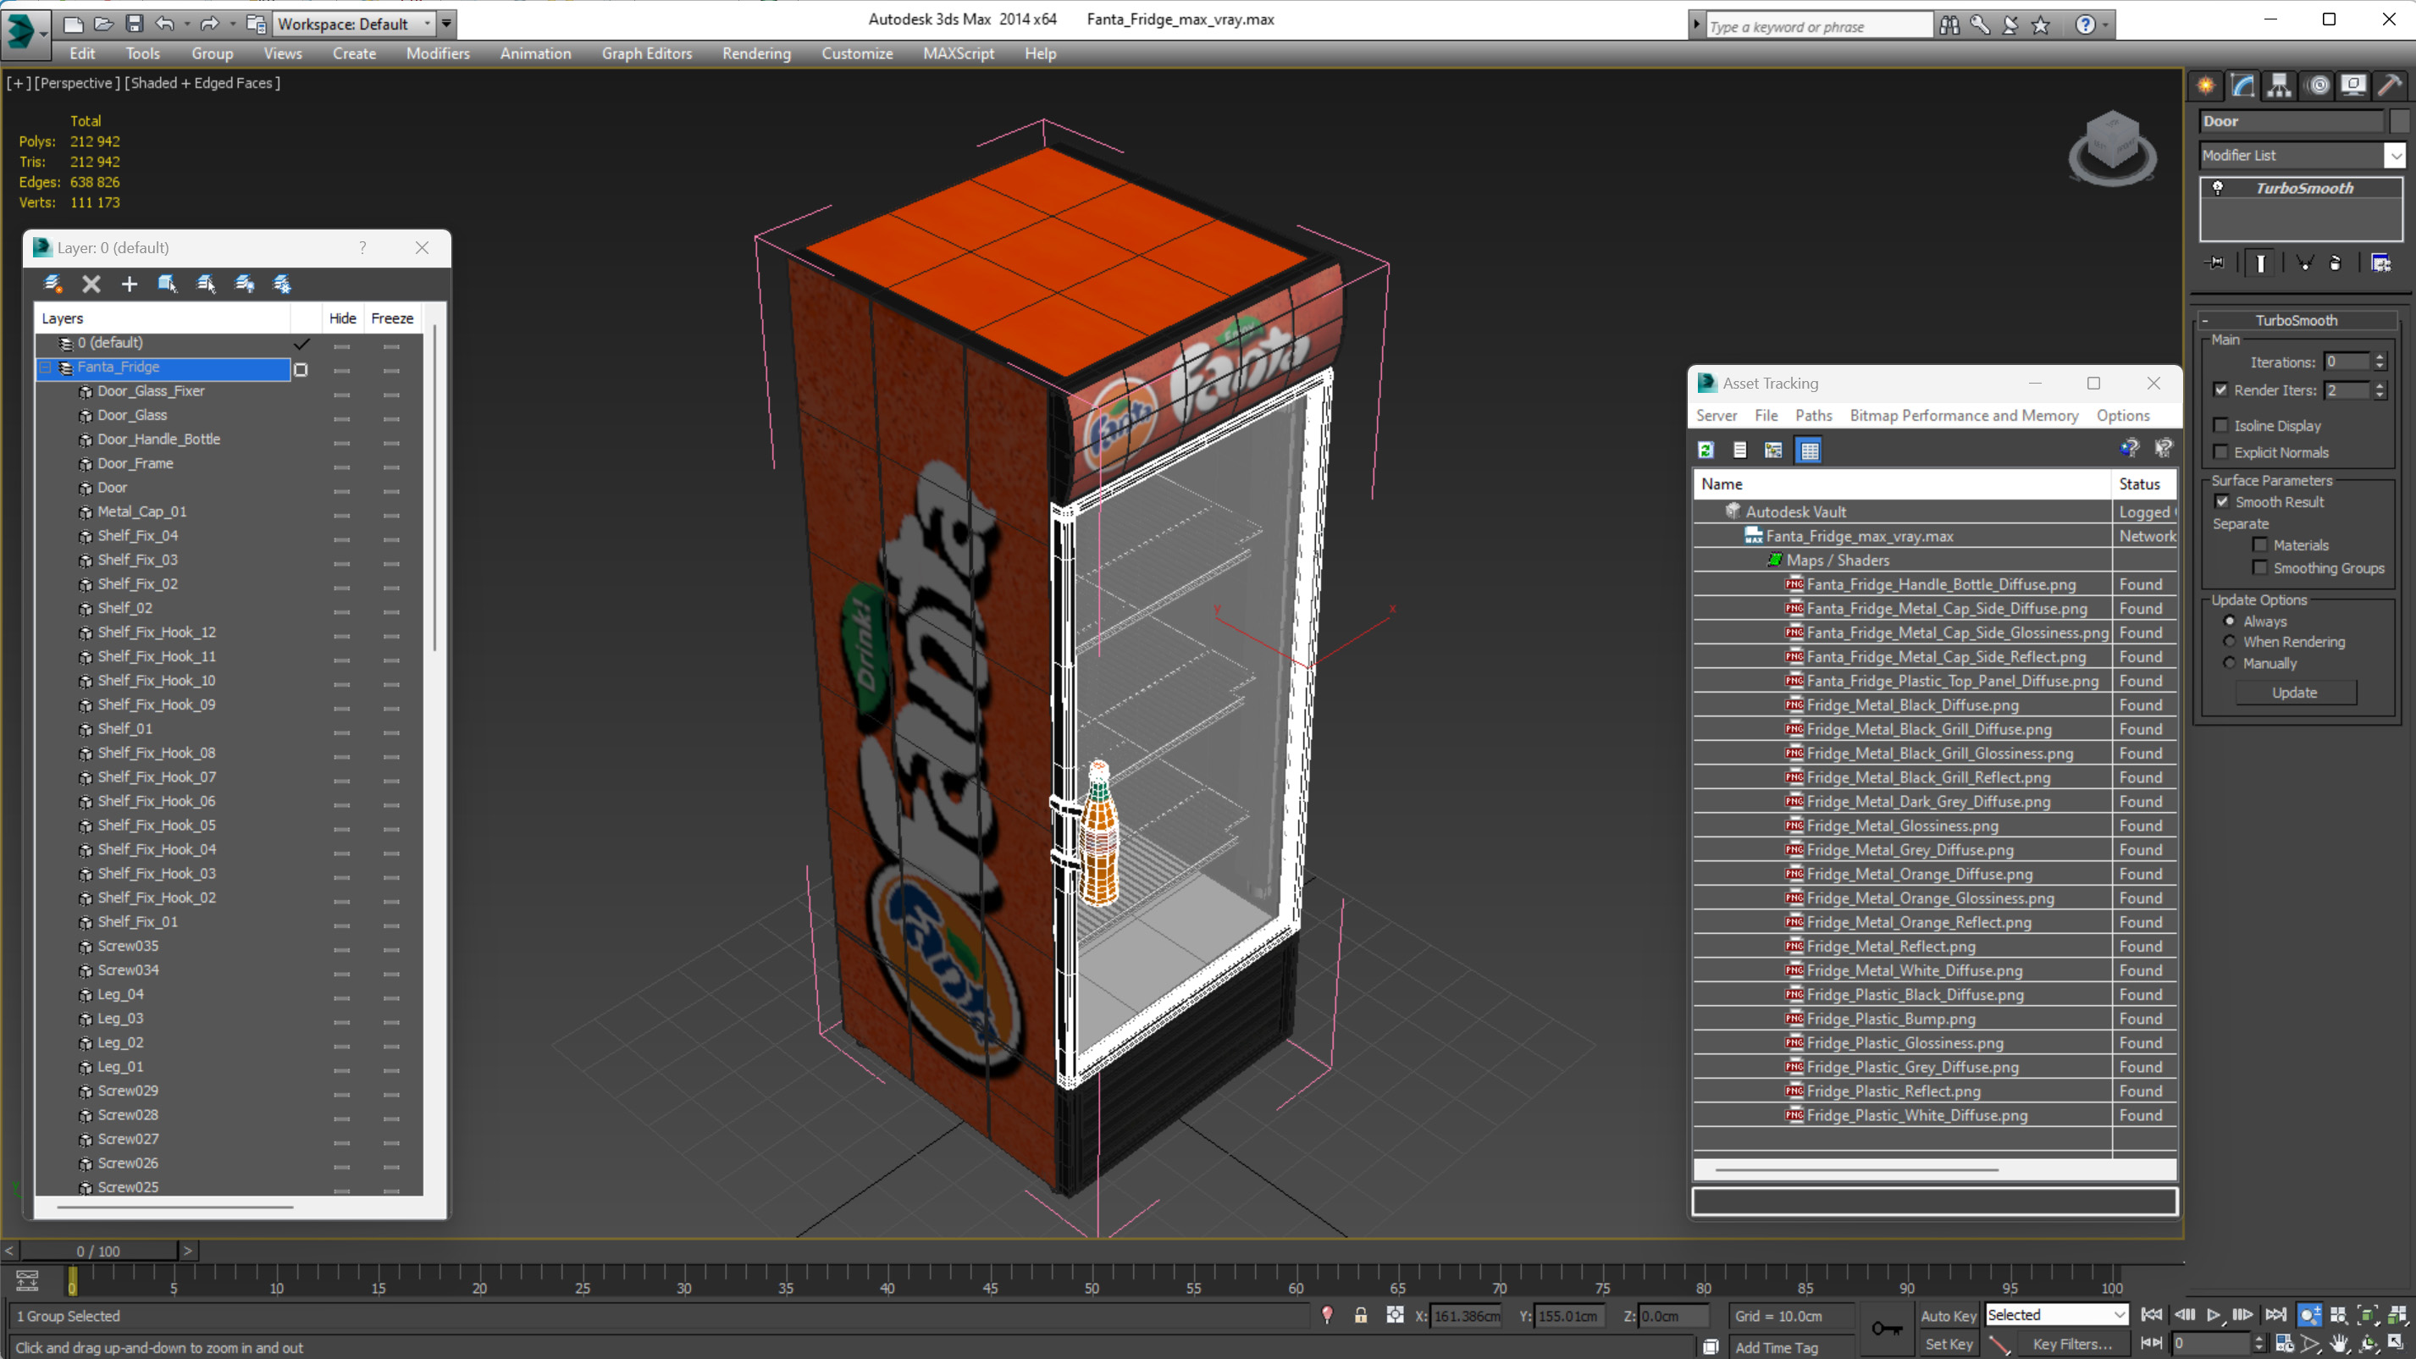This screenshot has height=1359, width=2416.
Task: Click the Update button
Action: pyautogui.click(x=2294, y=692)
